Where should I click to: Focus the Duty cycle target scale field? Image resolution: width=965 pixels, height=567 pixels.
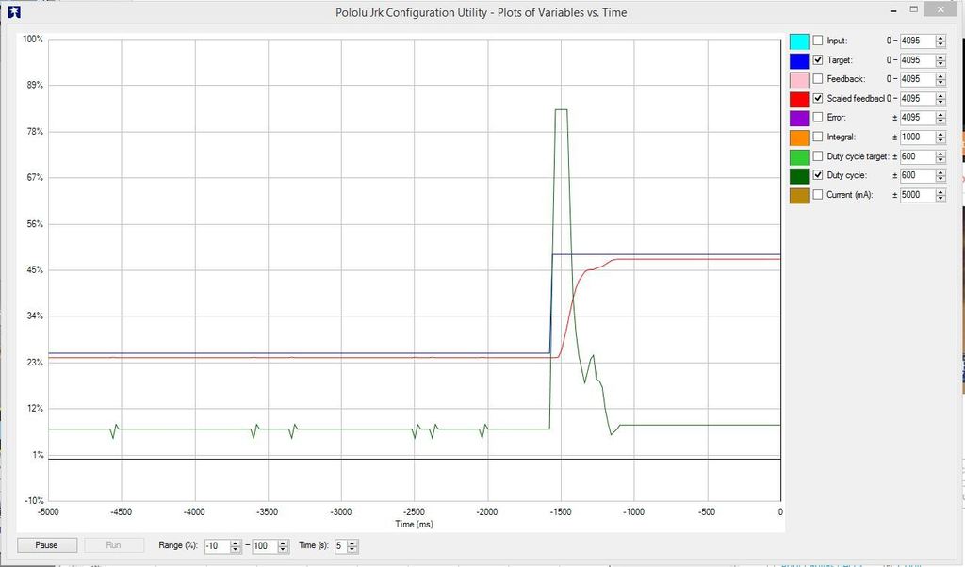(x=918, y=156)
